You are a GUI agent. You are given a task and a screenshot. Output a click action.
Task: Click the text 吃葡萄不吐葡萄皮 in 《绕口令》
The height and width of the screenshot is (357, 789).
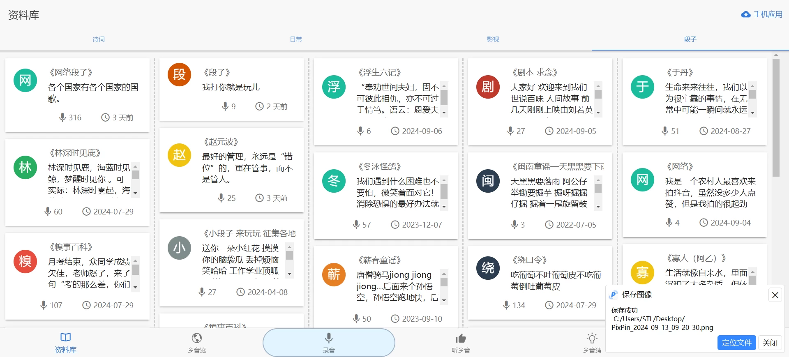tap(544, 275)
